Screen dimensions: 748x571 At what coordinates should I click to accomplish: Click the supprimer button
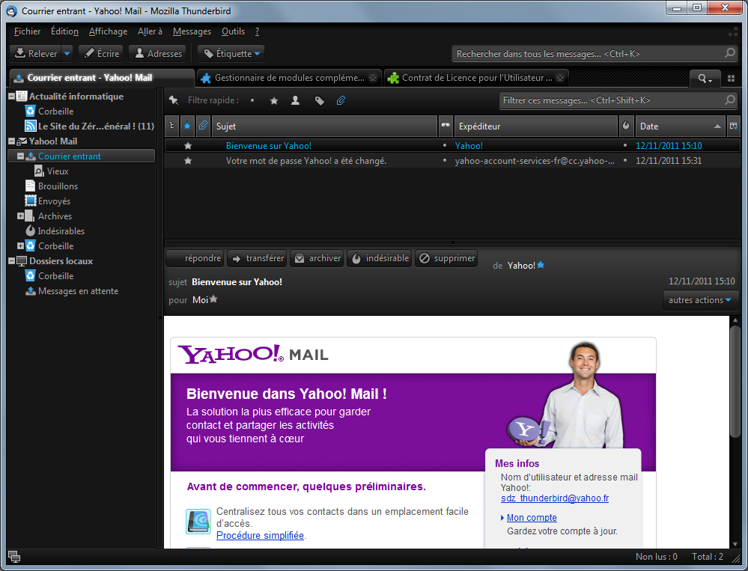point(447,258)
